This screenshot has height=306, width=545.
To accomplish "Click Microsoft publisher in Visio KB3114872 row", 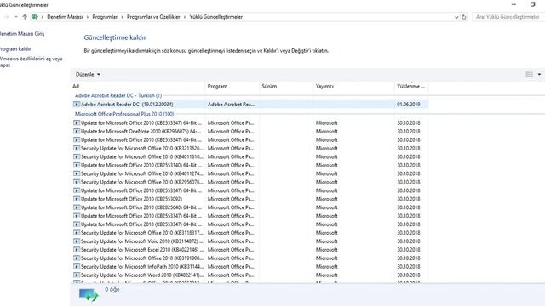I will (x=327, y=241).
